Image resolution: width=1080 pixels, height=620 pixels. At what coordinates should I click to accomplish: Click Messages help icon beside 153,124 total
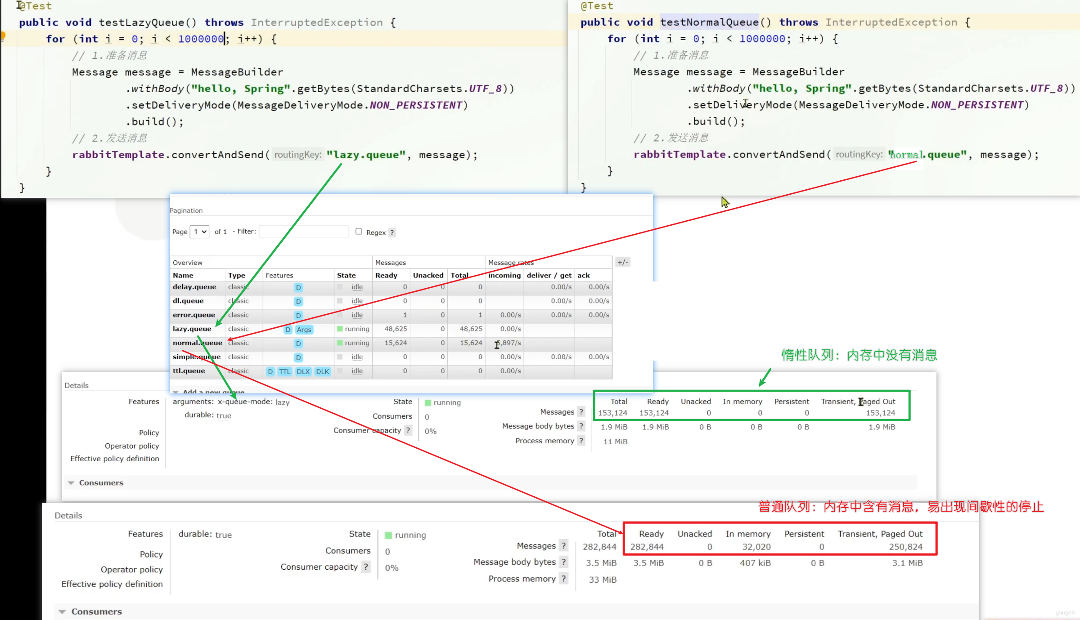tap(581, 412)
